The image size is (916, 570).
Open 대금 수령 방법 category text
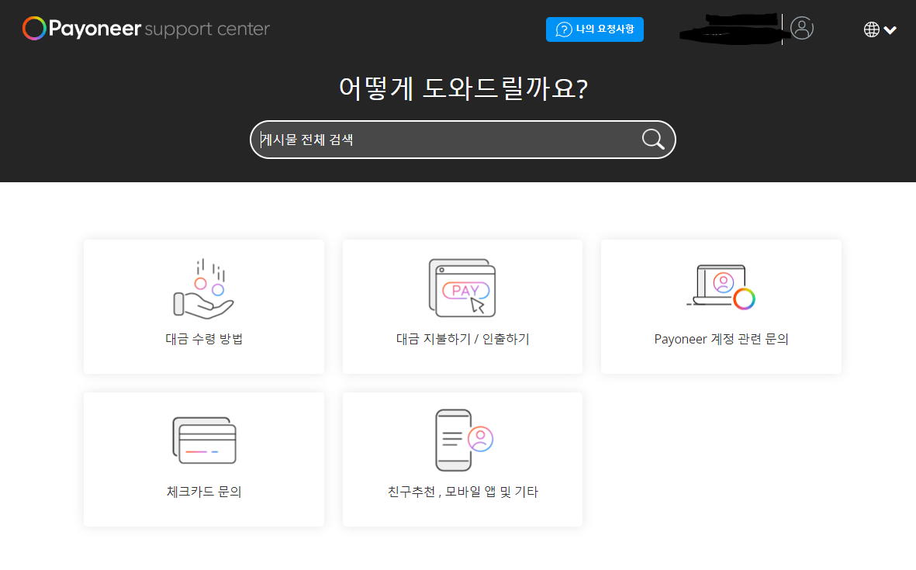click(x=204, y=339)
